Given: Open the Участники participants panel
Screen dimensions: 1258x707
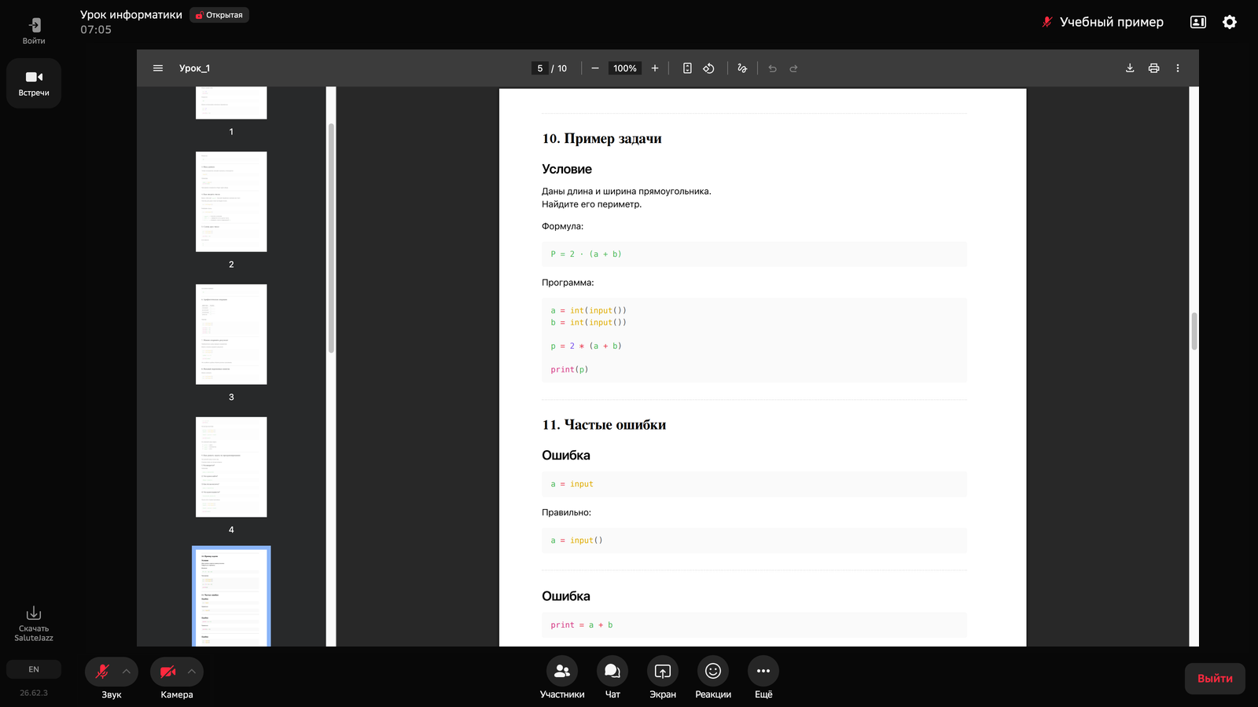Looking at the screenshot, I should (562, 677).
